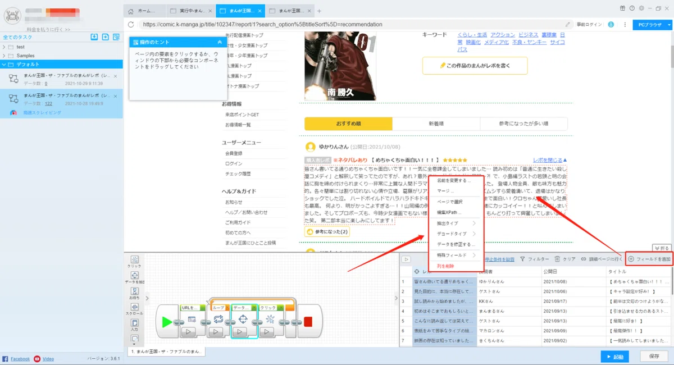Open the three-dot more options menu
The height and width of the screenshot is (365, 674).
point(625,25)
